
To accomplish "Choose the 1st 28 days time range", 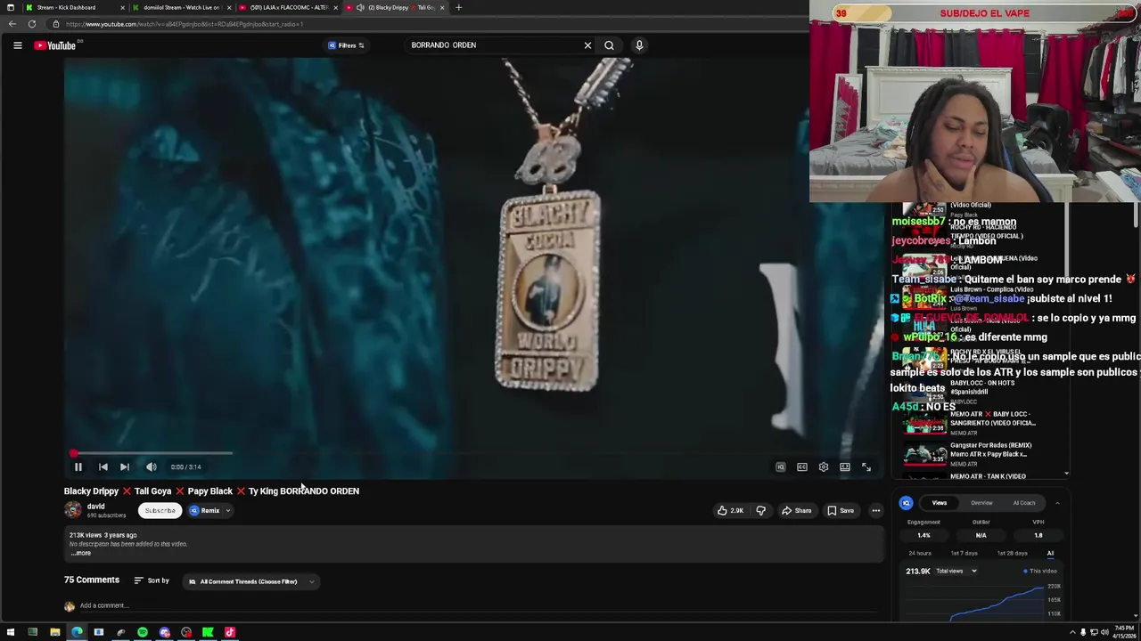I will 1013,553.
